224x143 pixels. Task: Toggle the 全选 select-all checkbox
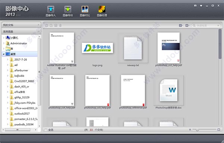(x=46, y=130)
